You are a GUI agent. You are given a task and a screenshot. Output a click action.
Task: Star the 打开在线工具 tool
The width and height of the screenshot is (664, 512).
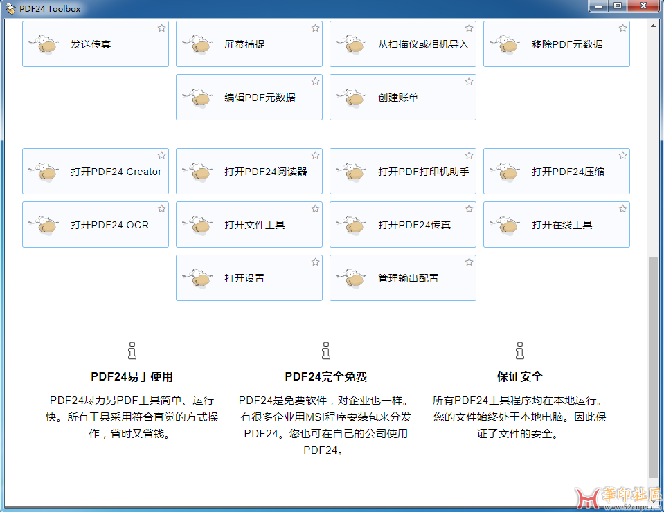pyautogui.click(x=623, y=209)
